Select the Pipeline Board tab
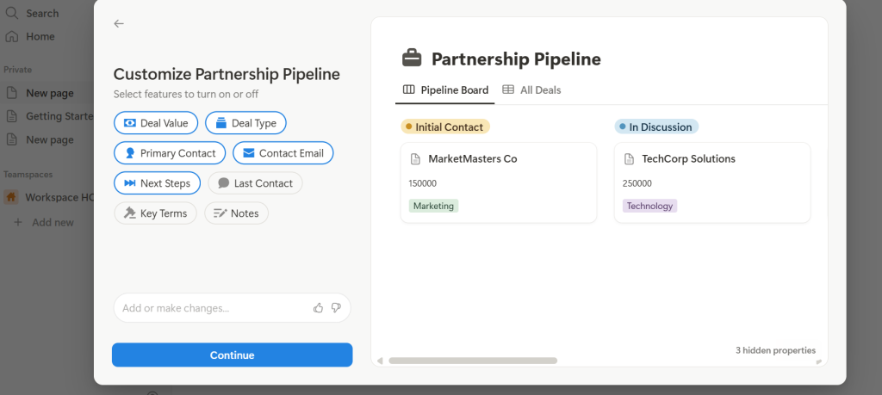Image resolution: width=882 pixels, height=395 pixels. tap(445, 89)
